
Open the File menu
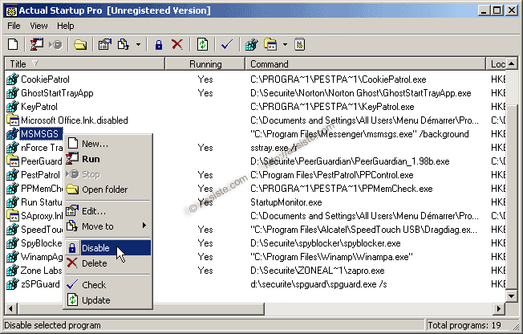(x=14, y=26)
